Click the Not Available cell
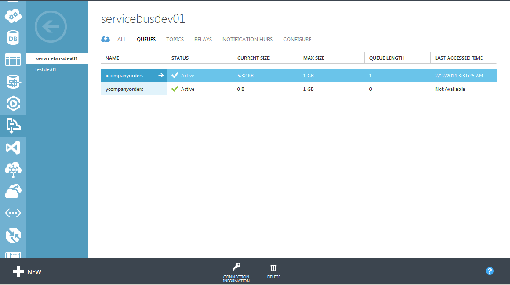Image resolution: width=510 pixels, height=285 pixels. coord(450,89)
